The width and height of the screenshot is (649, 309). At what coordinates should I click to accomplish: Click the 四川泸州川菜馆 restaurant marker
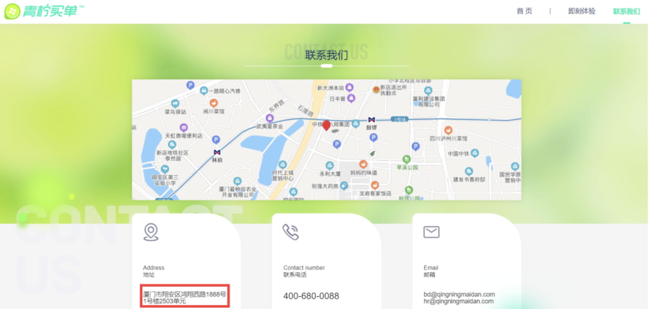[448, 130]
